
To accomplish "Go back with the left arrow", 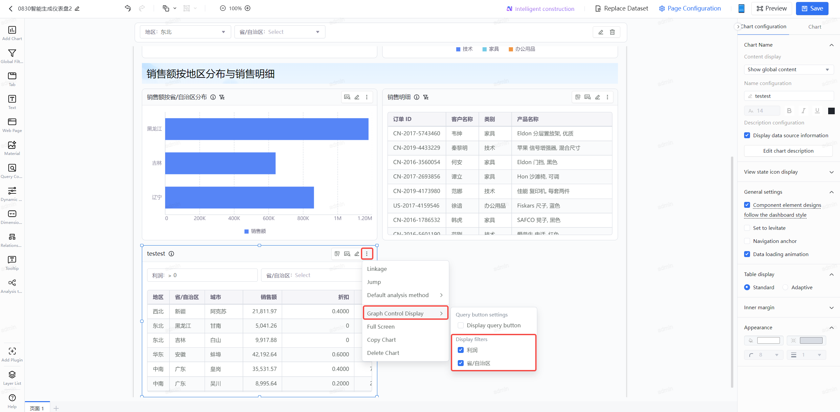I will pos(11,9).
